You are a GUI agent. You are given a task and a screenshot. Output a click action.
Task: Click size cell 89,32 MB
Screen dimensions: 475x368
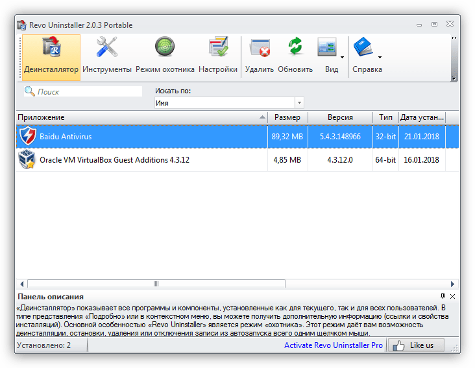pos(287,137)
